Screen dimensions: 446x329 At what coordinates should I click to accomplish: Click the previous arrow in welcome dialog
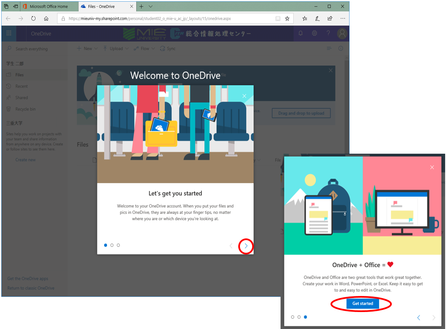pyautogui.click(x=231, y=246)
